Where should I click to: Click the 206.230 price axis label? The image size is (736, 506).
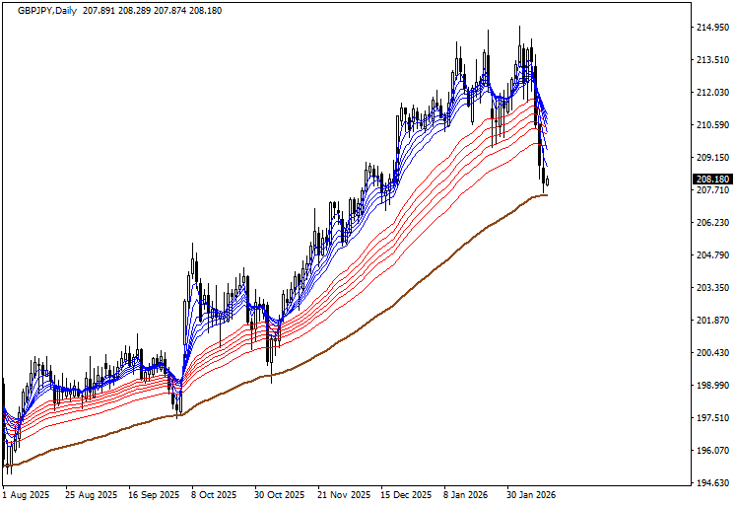coord(711,223)
